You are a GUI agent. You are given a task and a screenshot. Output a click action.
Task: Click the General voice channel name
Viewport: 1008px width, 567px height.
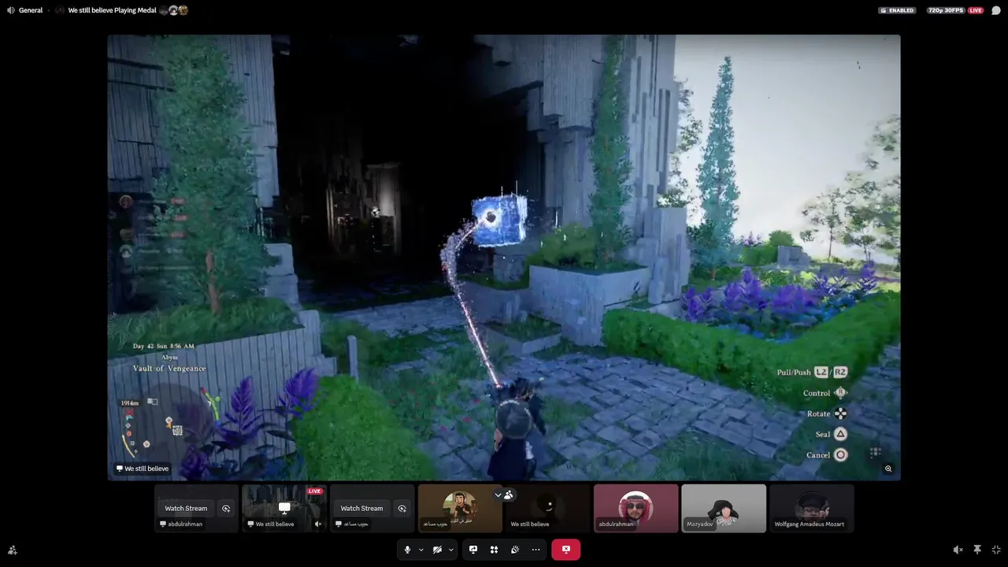tap(31, 10)
